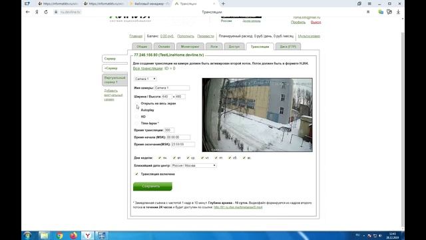Focus the 'Время трансляции' field showing 300
The height and width of the screenshot is (240, 426).
[x=169, y=131]
